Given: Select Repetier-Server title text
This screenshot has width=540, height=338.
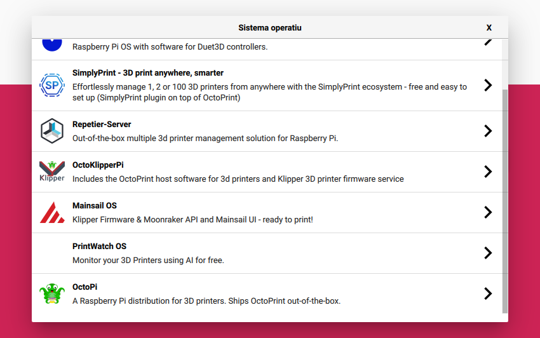Looking at the screenshot, I should click(102, 125).
